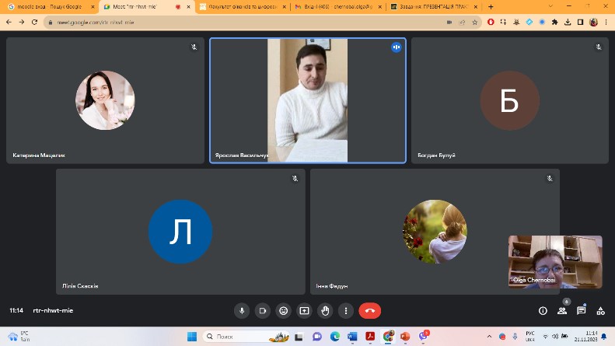
Task: Show hidden system tray icons
Action: pyautogui.click(x=489, y=336)
